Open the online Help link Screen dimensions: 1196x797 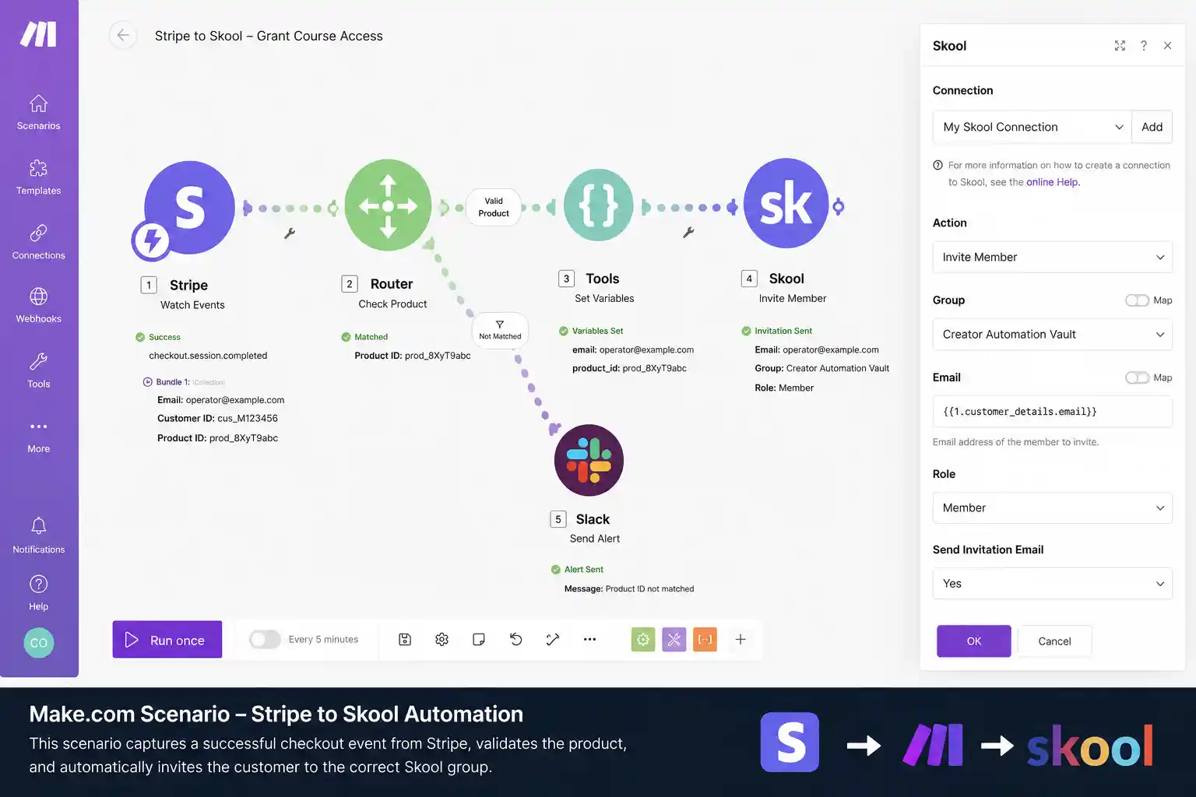1053,182
